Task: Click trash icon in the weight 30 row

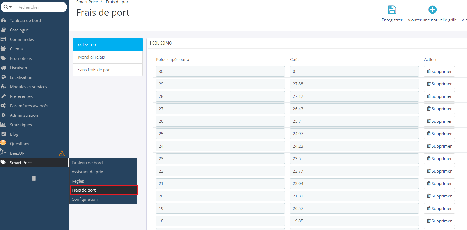Action: point(429,71)
